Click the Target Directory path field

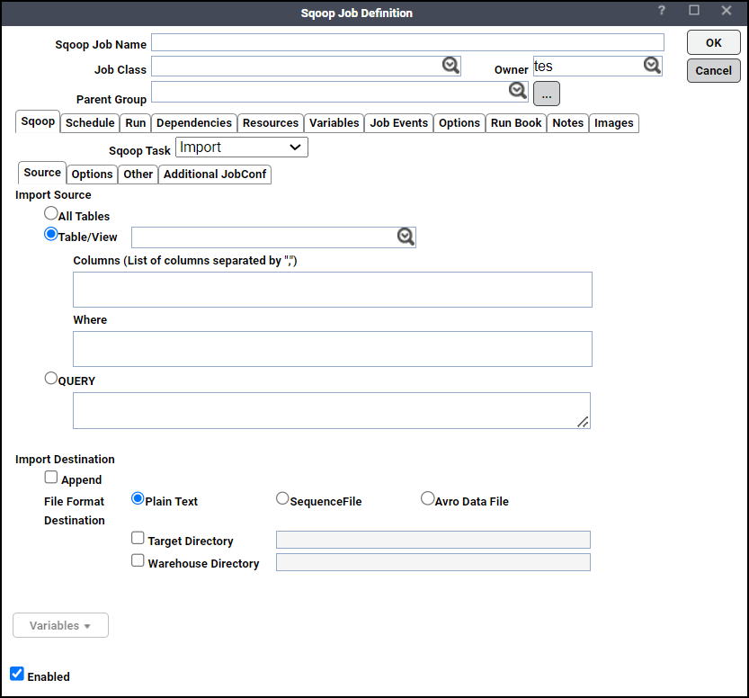(433, 540)
